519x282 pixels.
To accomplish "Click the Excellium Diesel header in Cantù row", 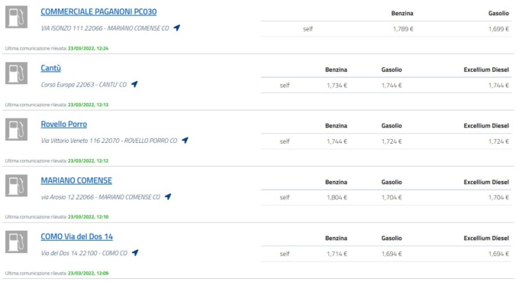I will (486, 70).
